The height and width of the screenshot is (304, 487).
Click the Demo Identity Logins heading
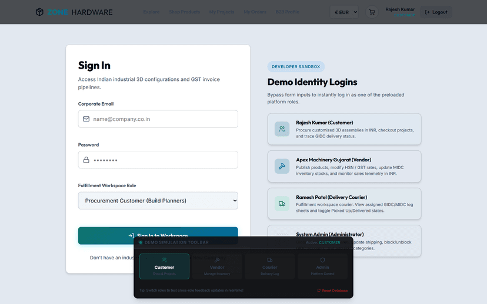coord(312,82)
